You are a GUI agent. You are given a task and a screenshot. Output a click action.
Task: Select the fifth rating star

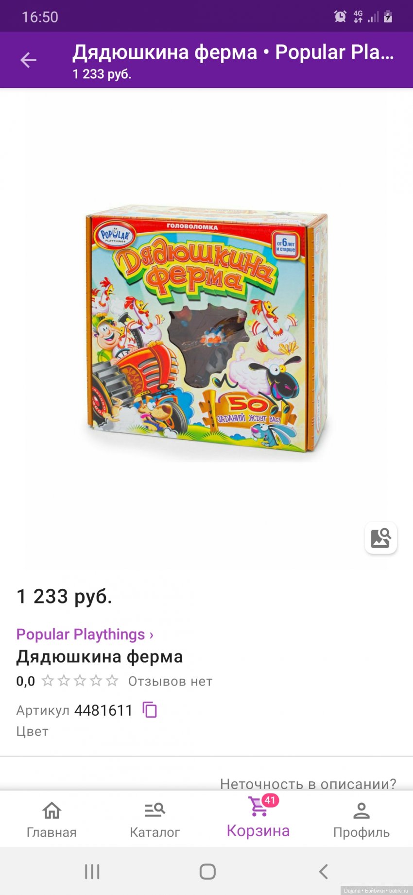coord(112,680)
